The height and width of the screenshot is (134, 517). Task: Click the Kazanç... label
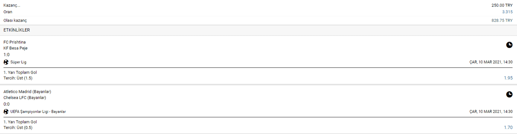tap(12, 5)
